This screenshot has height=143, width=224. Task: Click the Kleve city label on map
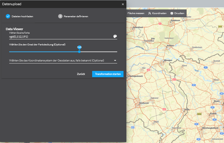click(185, 66)
